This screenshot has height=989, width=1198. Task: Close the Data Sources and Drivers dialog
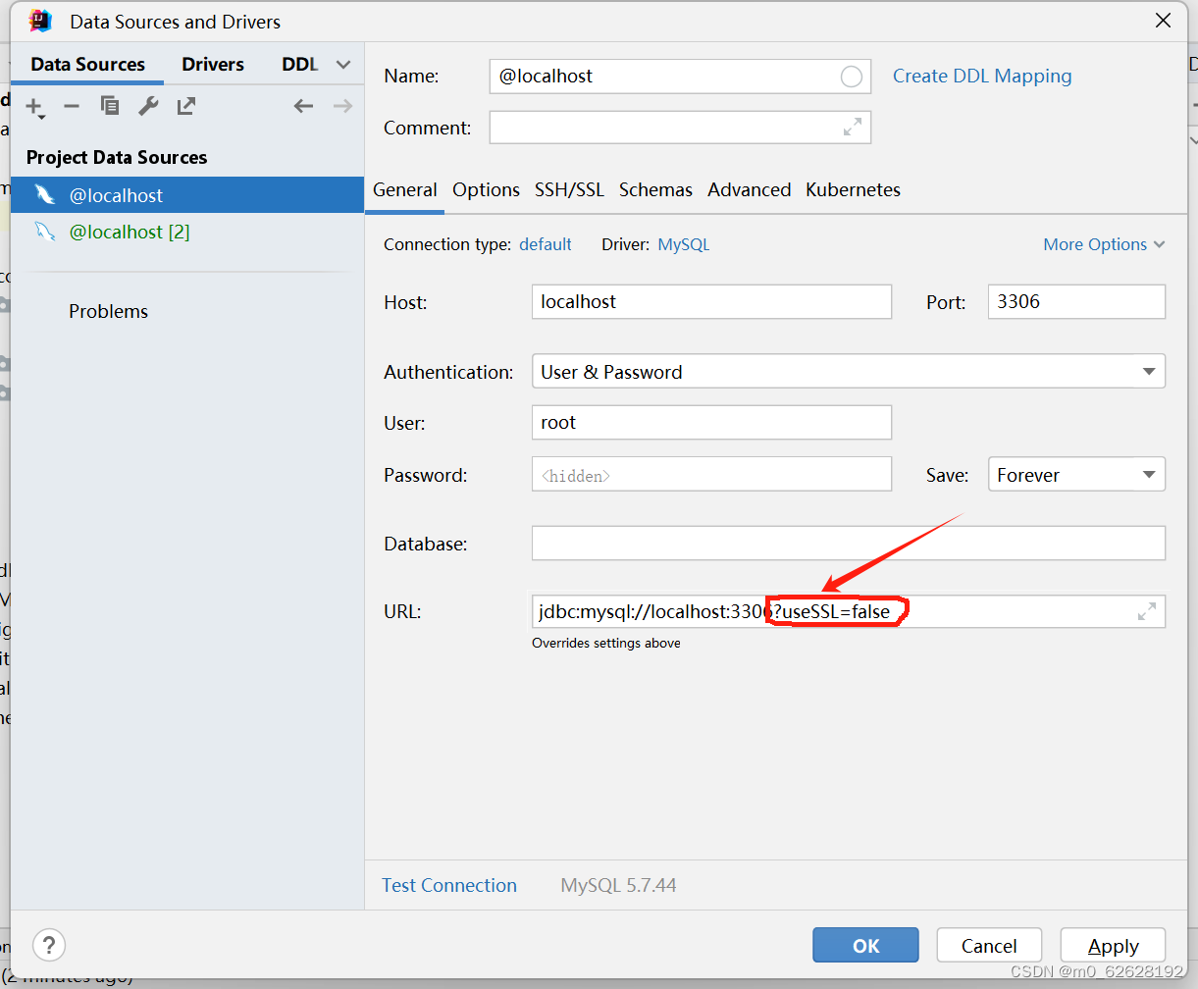tap(1163, 21)
